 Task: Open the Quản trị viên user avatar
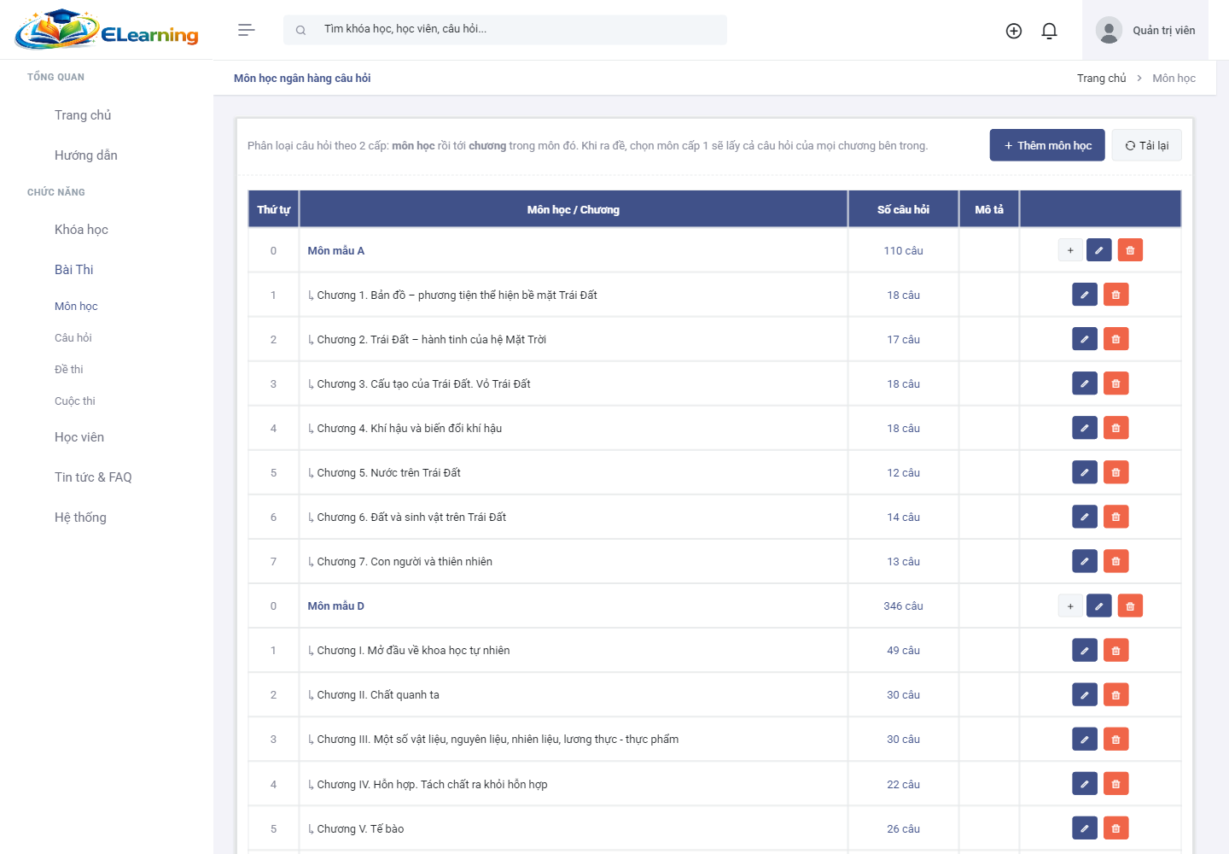point(1109,30)
